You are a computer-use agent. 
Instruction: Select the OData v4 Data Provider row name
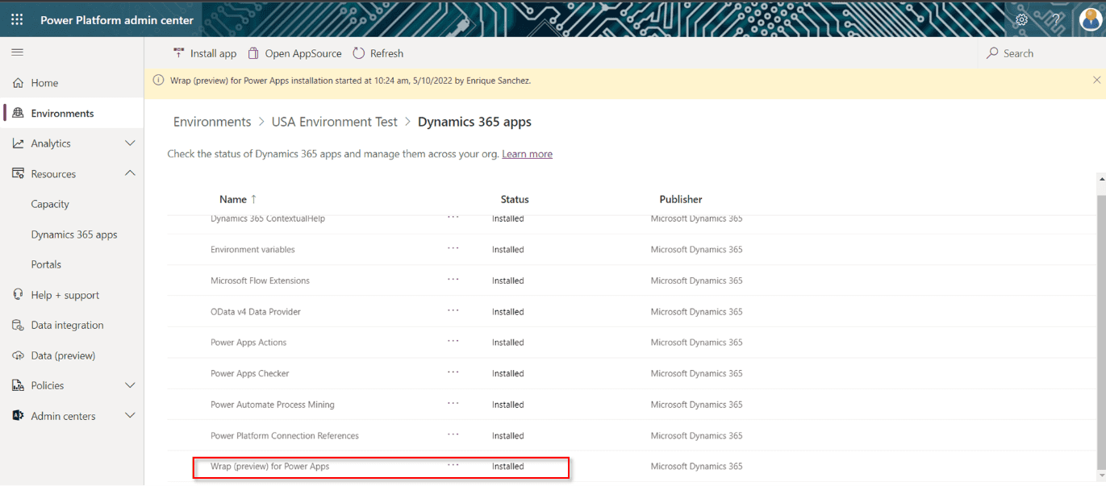[x=256, y=312]
